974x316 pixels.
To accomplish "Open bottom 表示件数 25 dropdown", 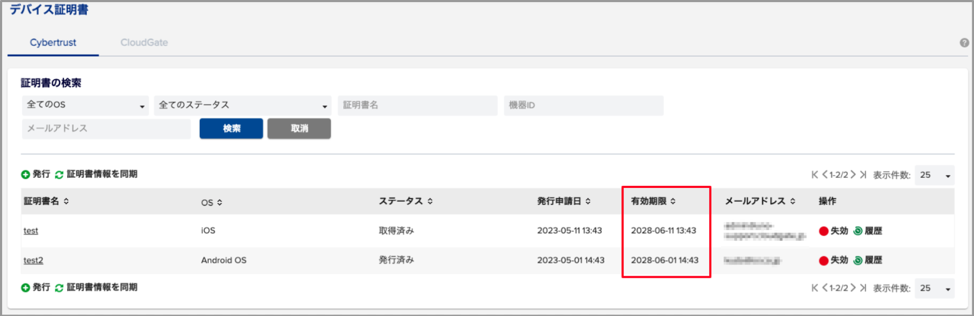I will [x=935, y=288].
